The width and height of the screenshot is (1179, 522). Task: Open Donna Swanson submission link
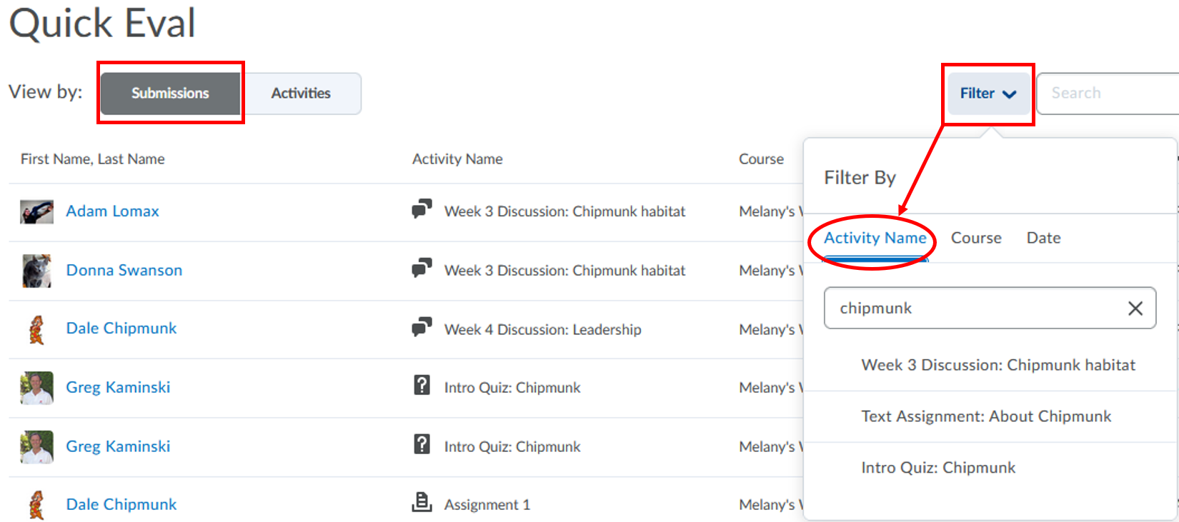click(x=124, y=271)
